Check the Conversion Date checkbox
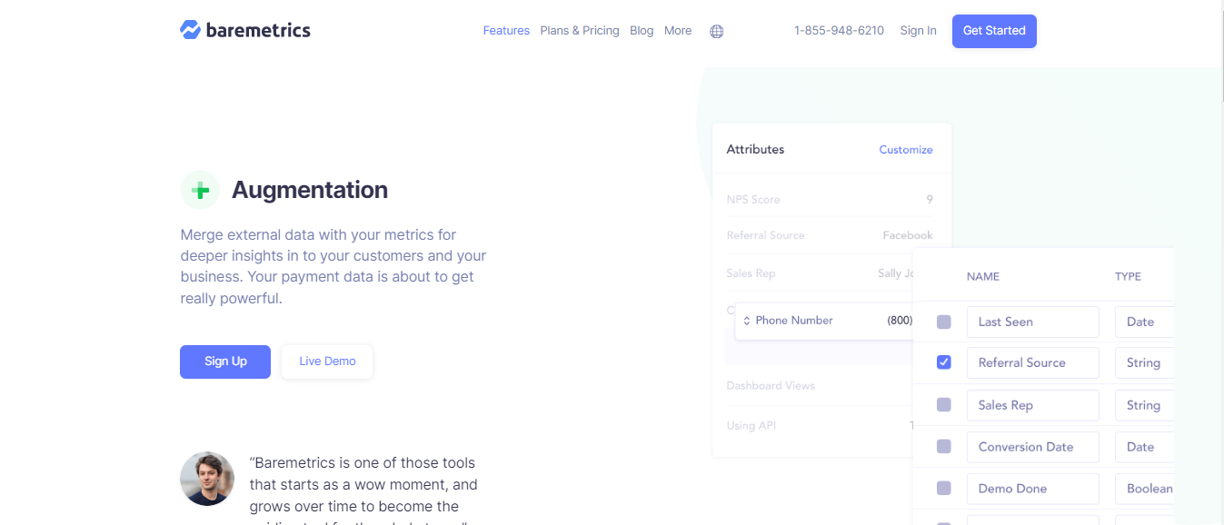 pos(943,446)
